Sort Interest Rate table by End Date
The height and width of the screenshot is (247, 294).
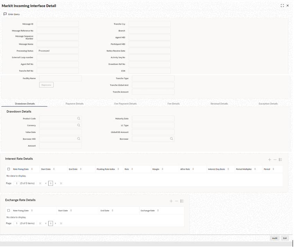click(x=81, y=169)
